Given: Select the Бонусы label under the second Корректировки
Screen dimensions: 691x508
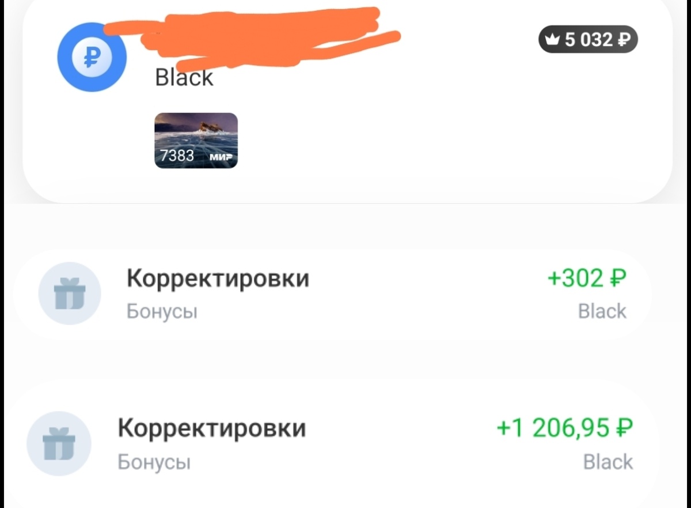Looking at the screenshot, I should (153, 462).
